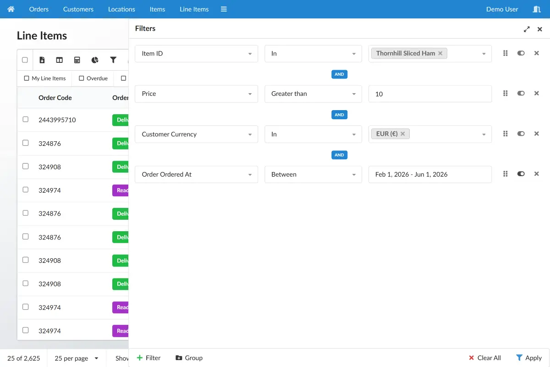Remove the Price filter row

537,94
